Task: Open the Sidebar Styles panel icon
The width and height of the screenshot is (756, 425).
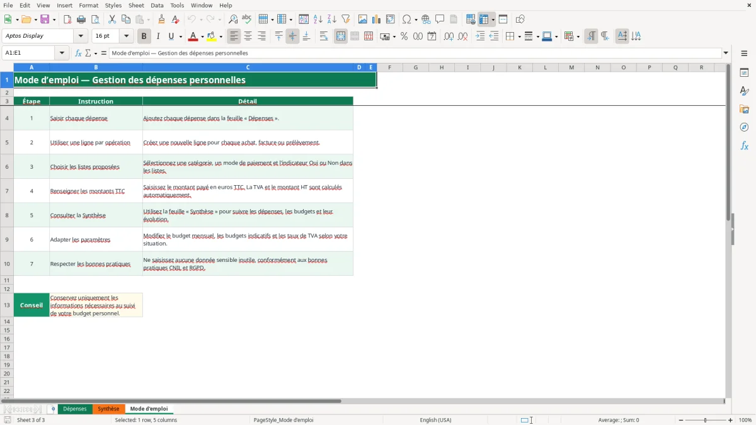Action: pyautogui.click(x=744, y=91)
